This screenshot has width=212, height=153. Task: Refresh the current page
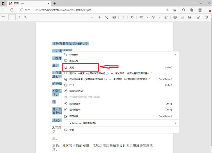[x=12, y=10]
